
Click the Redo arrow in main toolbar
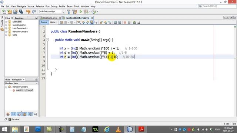pos(34,11)
